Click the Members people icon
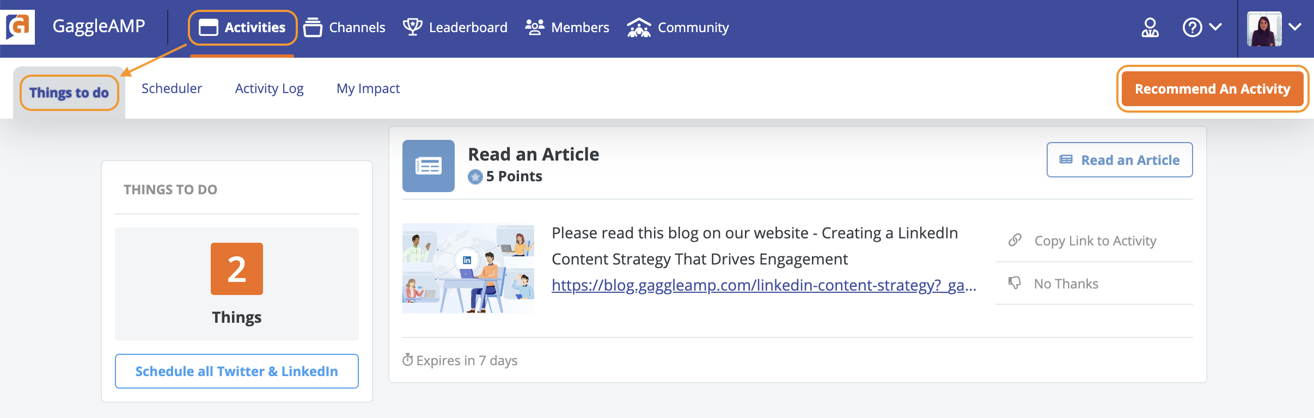 [535, 27]
